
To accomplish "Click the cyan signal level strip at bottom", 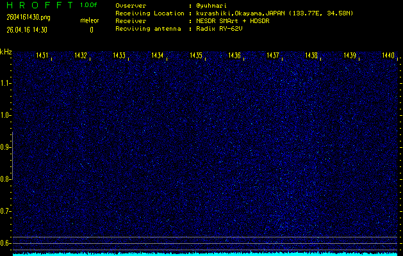I will click(x=205, y=253).
